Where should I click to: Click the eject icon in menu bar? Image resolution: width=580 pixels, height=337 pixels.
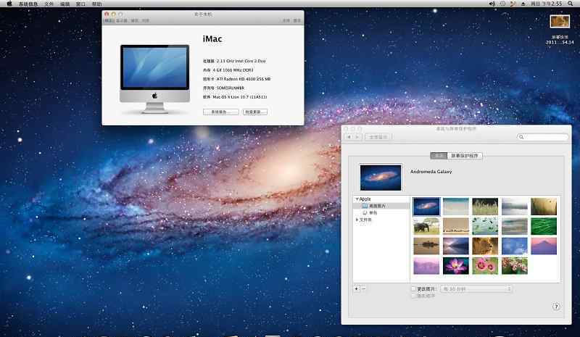[x=523, y=4]
